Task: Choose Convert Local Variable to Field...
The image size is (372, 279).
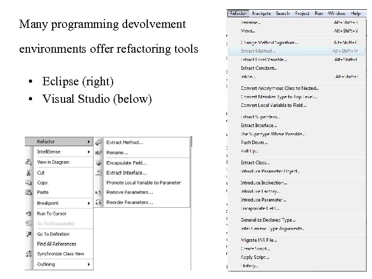Action: pos(297,105)
